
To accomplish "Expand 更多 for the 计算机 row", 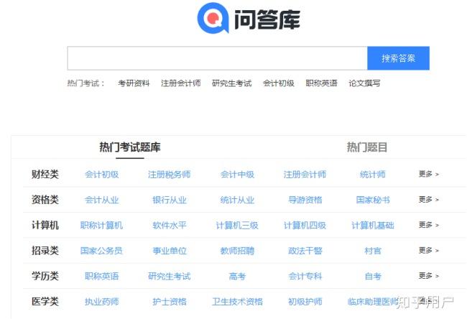I will point(429,225).
